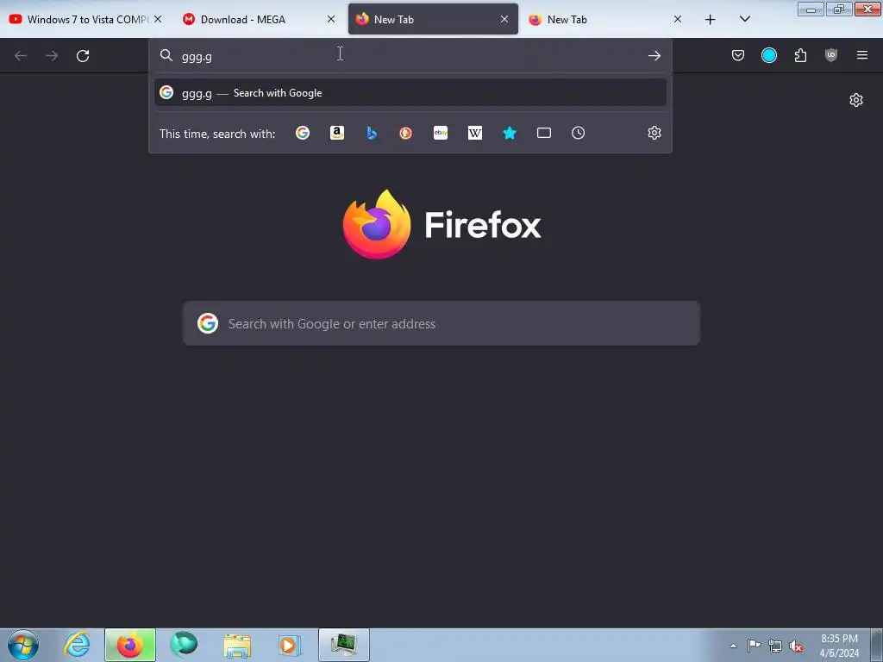Click the Firefox logo on the page
883x662 pixels.
click(377, 224)
